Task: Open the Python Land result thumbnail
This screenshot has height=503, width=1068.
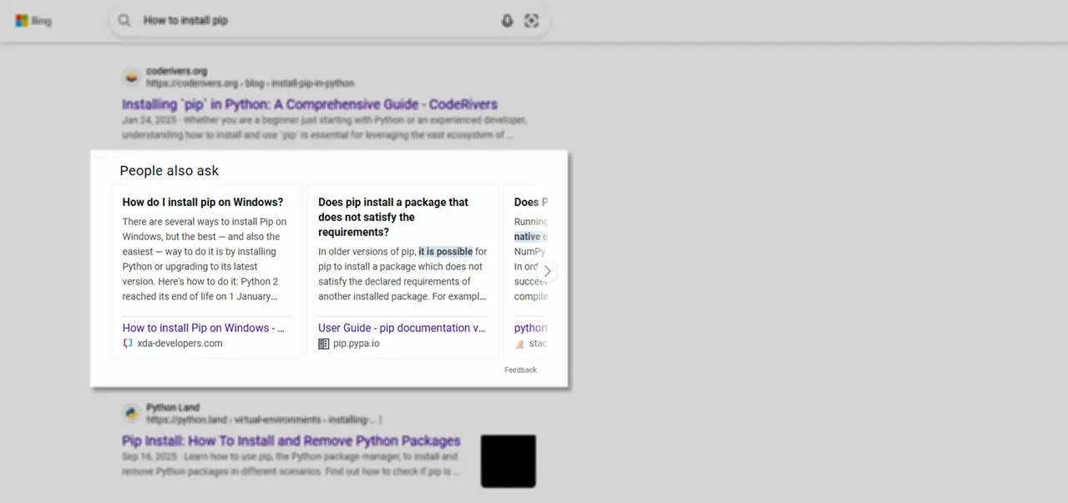Action: pyautogui.click(x=509, y=461)
